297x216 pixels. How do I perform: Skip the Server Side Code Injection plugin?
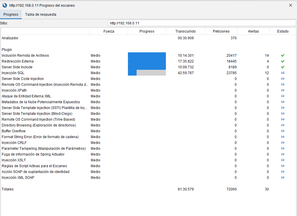[283, 79]
